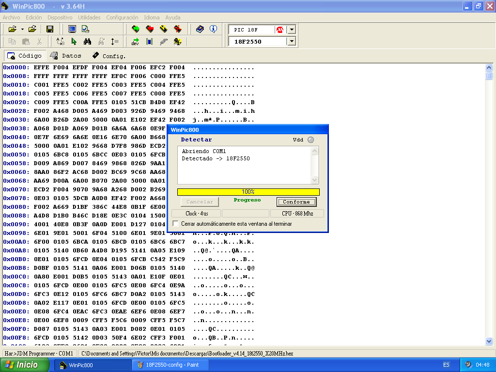Image resolution: width=496 pixels, height=372 pixels.
Task: Detect device using the dev icon
Action: 136,42
